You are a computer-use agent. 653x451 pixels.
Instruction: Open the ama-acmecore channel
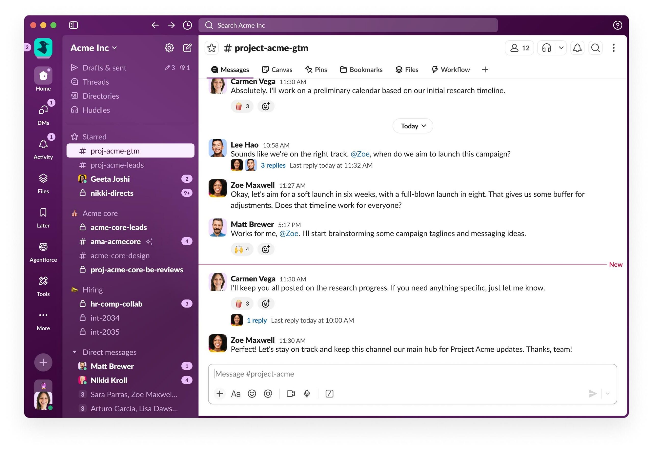point(130,241)
